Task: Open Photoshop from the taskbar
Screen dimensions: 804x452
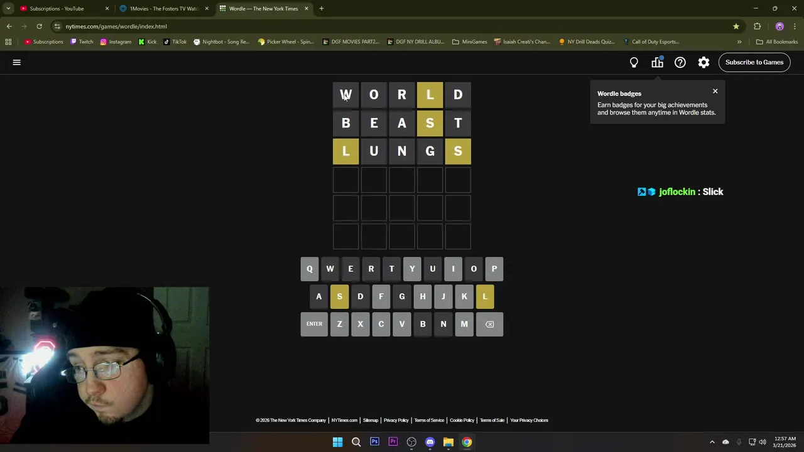Action: 374,442
